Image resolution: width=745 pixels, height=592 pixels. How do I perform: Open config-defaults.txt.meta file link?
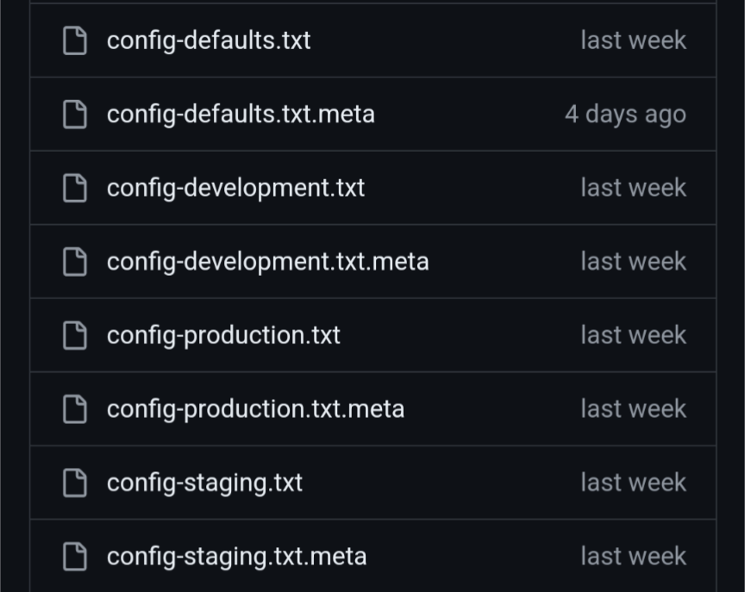[x=241, y=114]
